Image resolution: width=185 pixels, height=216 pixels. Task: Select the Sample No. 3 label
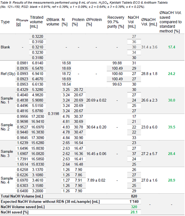pyautogui.click(x=7, y=153)
